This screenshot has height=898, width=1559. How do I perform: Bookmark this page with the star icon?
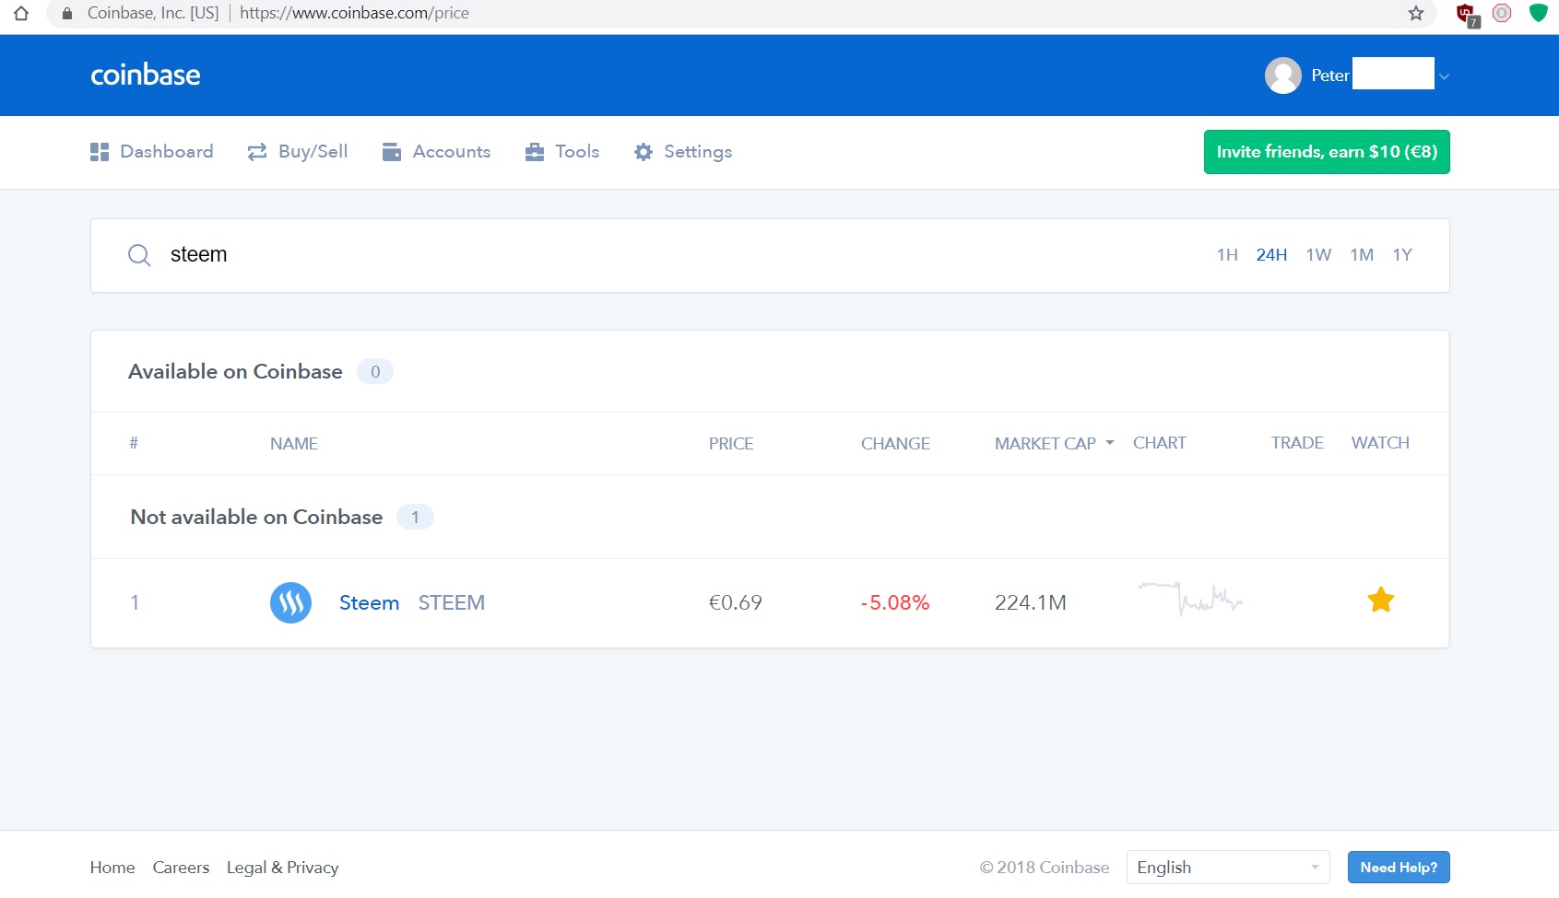coord(1416,13)
